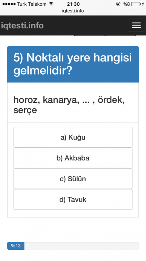Click the empty progress bar track
The width and height of the screenshot is (146, 261).
(81, 246)
